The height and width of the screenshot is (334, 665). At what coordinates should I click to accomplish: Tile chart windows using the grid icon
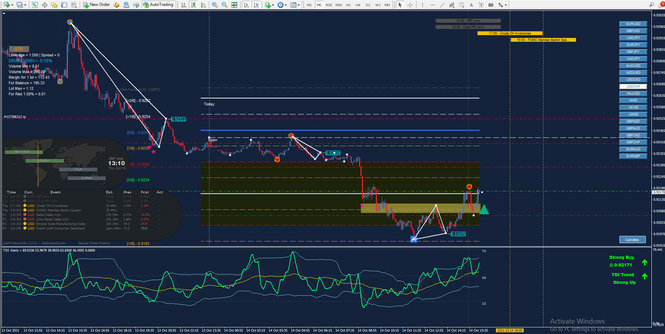(x=234, y=5)
